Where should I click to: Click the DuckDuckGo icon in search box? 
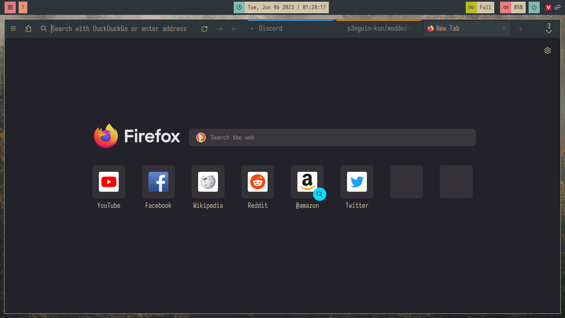pos(201,137)
